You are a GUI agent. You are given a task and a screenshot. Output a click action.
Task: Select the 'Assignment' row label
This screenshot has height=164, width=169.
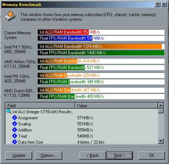click(28, 118)
